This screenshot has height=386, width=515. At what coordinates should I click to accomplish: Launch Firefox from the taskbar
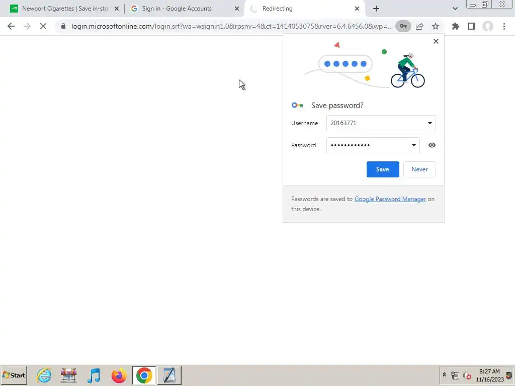(x=119, y=375)
